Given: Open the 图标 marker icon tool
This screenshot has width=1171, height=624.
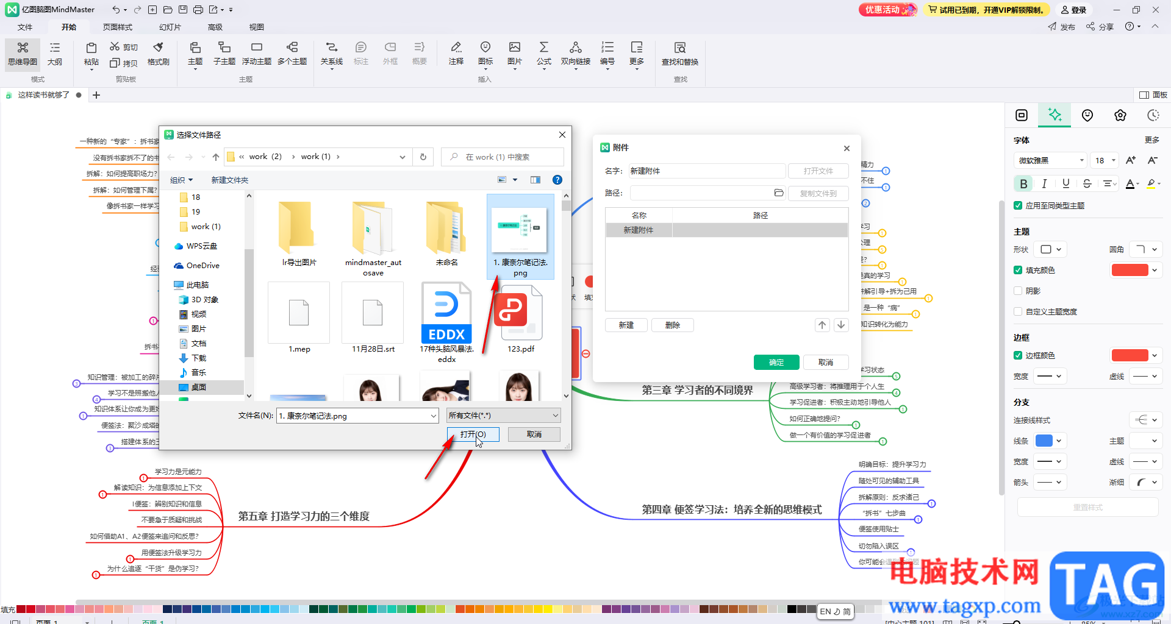Looking at the screenshot, I should click(485, 54).
